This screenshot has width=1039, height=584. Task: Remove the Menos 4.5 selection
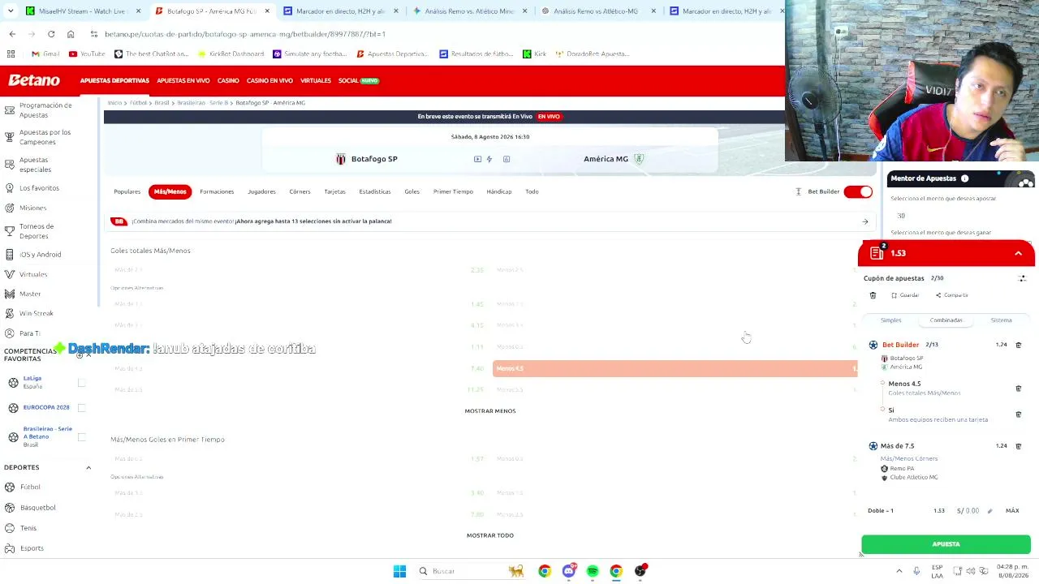(x=1019, y=389)
